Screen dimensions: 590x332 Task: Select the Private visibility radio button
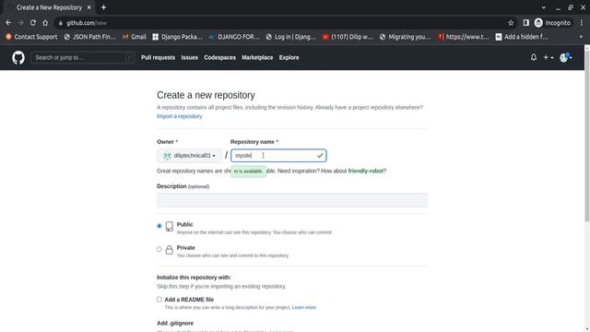[x=159, y=249]
